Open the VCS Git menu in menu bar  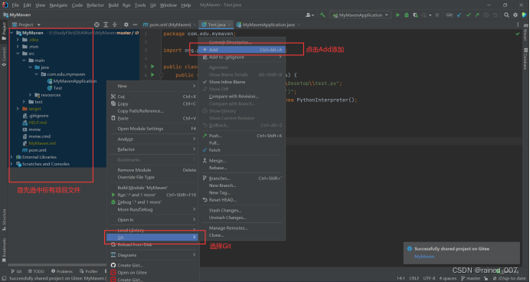(152, 5)
